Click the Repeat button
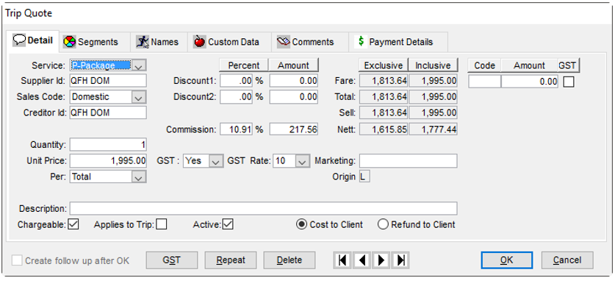Viewport: 615px width, 281px height. click(231, 260)
